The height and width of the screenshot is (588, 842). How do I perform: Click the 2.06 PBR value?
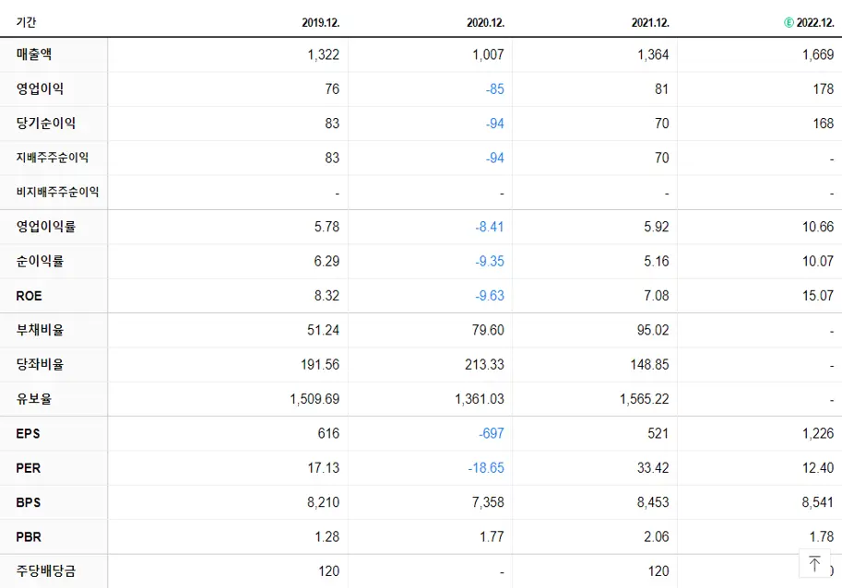click(657, 537)
